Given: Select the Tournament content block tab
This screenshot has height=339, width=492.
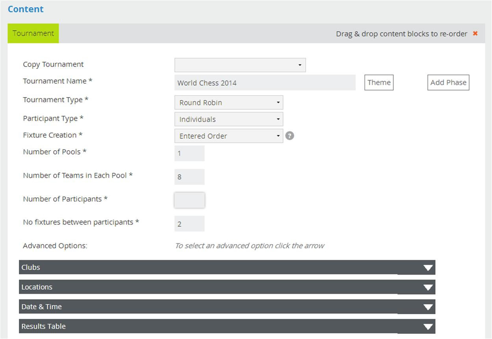Looking at the screenshot, I should click(33, 33).
